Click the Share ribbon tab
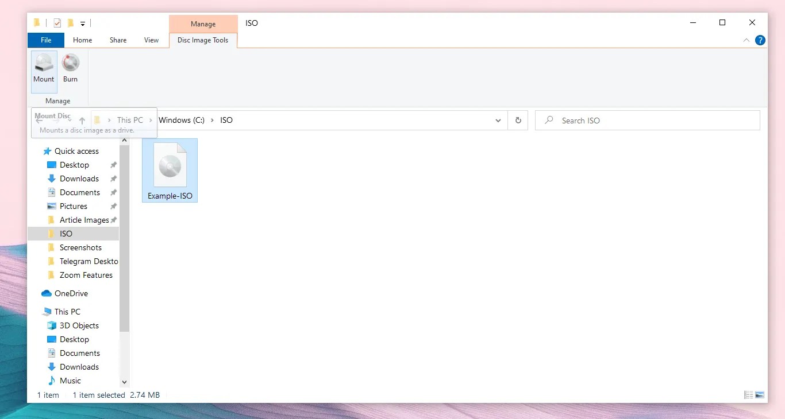This screenshot has width=785, height=419. (x=118, y=40)
